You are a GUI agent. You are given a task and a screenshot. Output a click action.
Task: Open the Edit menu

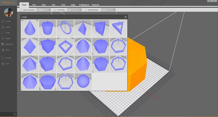pos(44,5)
